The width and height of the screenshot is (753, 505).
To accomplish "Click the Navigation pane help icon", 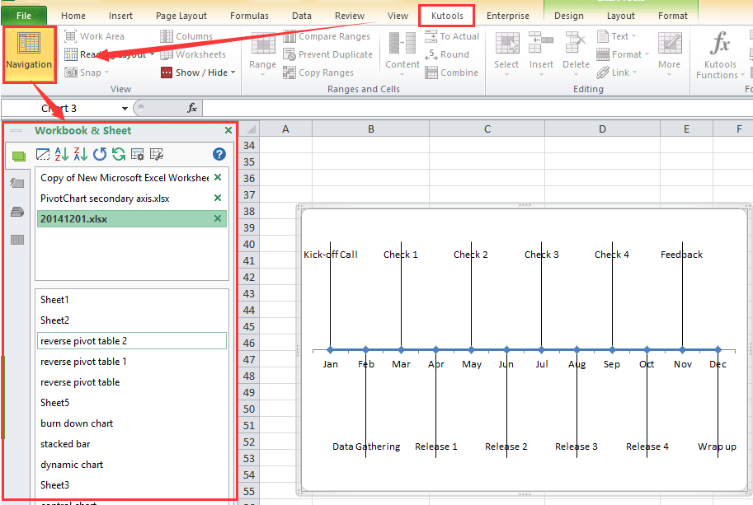I will coord(219,153).
